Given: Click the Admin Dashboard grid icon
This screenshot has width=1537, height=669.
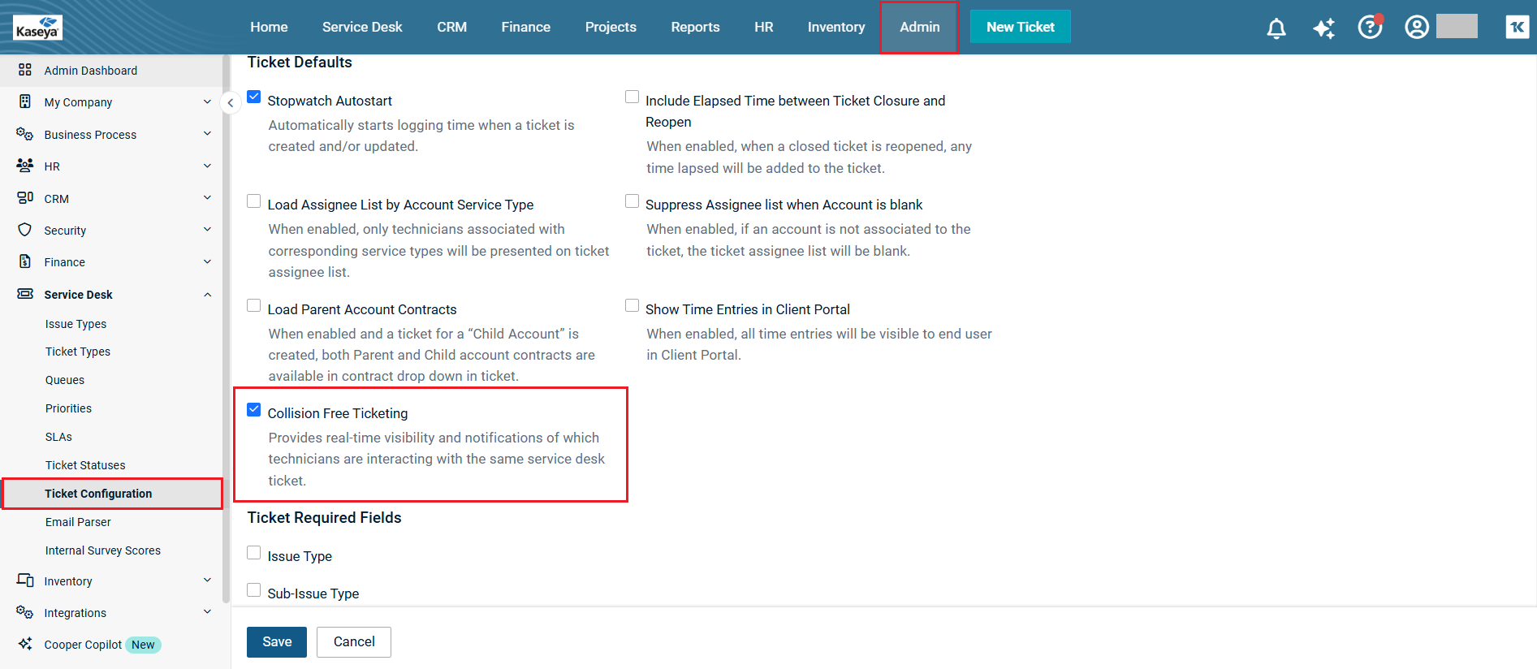Looking at the screenshot, I should [25, 71].
